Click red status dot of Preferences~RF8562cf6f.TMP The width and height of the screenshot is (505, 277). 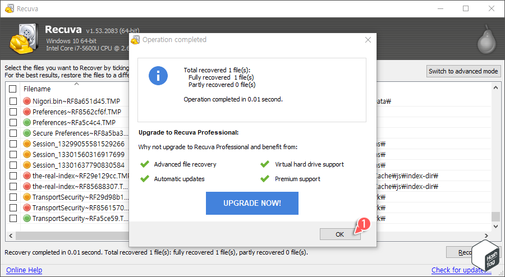click(27, 112)
